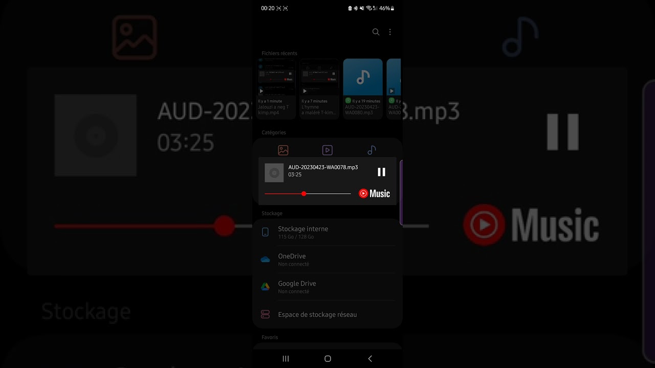Open the three-dot more options menu
This screenshot has height=368, width=655.
[390, 32]
